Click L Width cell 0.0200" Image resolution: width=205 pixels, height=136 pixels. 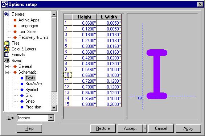(109, 58)
